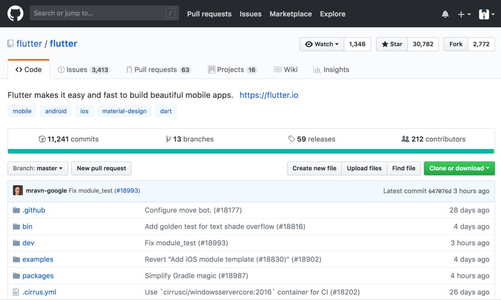This screenshot has height=300, width=501.
Task: Open commit message Configure move bot. (#18177)
Action: 193,210
